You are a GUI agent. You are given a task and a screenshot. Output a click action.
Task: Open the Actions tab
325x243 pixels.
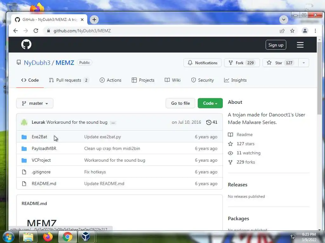tap(110, 80)
